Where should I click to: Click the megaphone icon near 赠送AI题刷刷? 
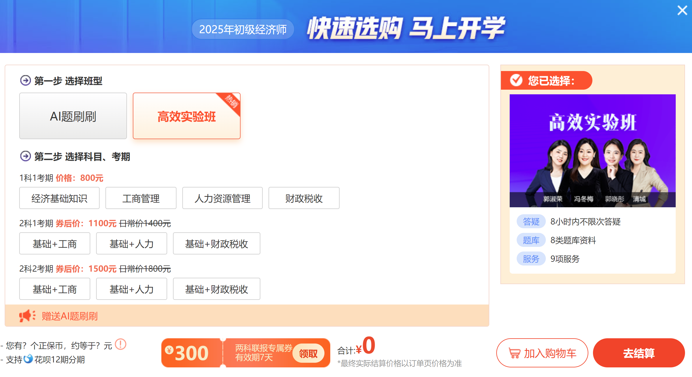(27, 316)
